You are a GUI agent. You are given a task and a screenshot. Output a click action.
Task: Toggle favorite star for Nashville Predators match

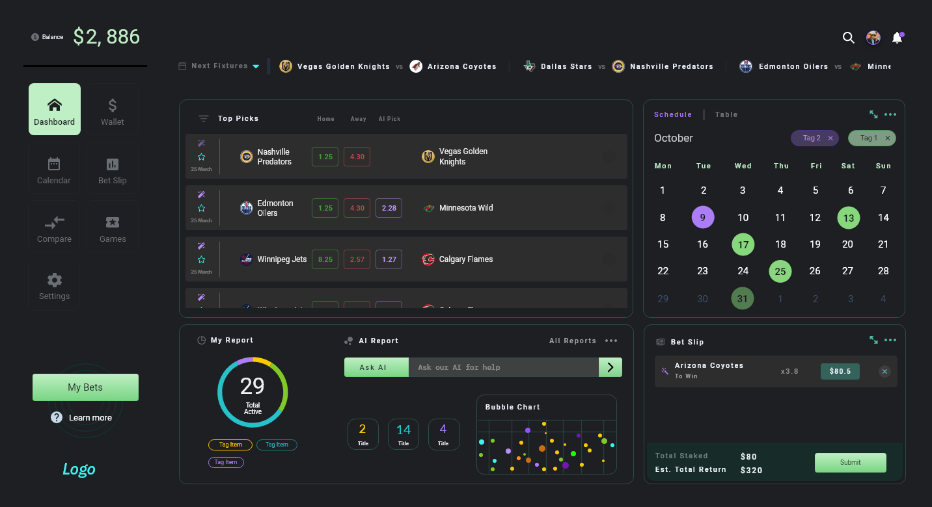coord(202,157)
